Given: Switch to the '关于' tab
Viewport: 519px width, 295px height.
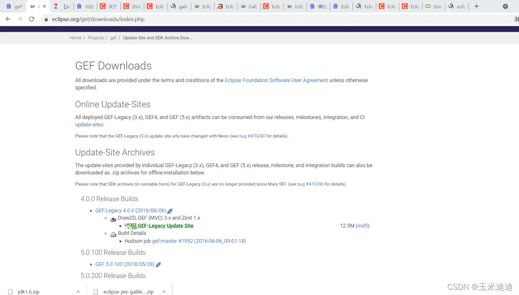Looking at the screenshot, I should pyautogui.click(x=108, y=6).
